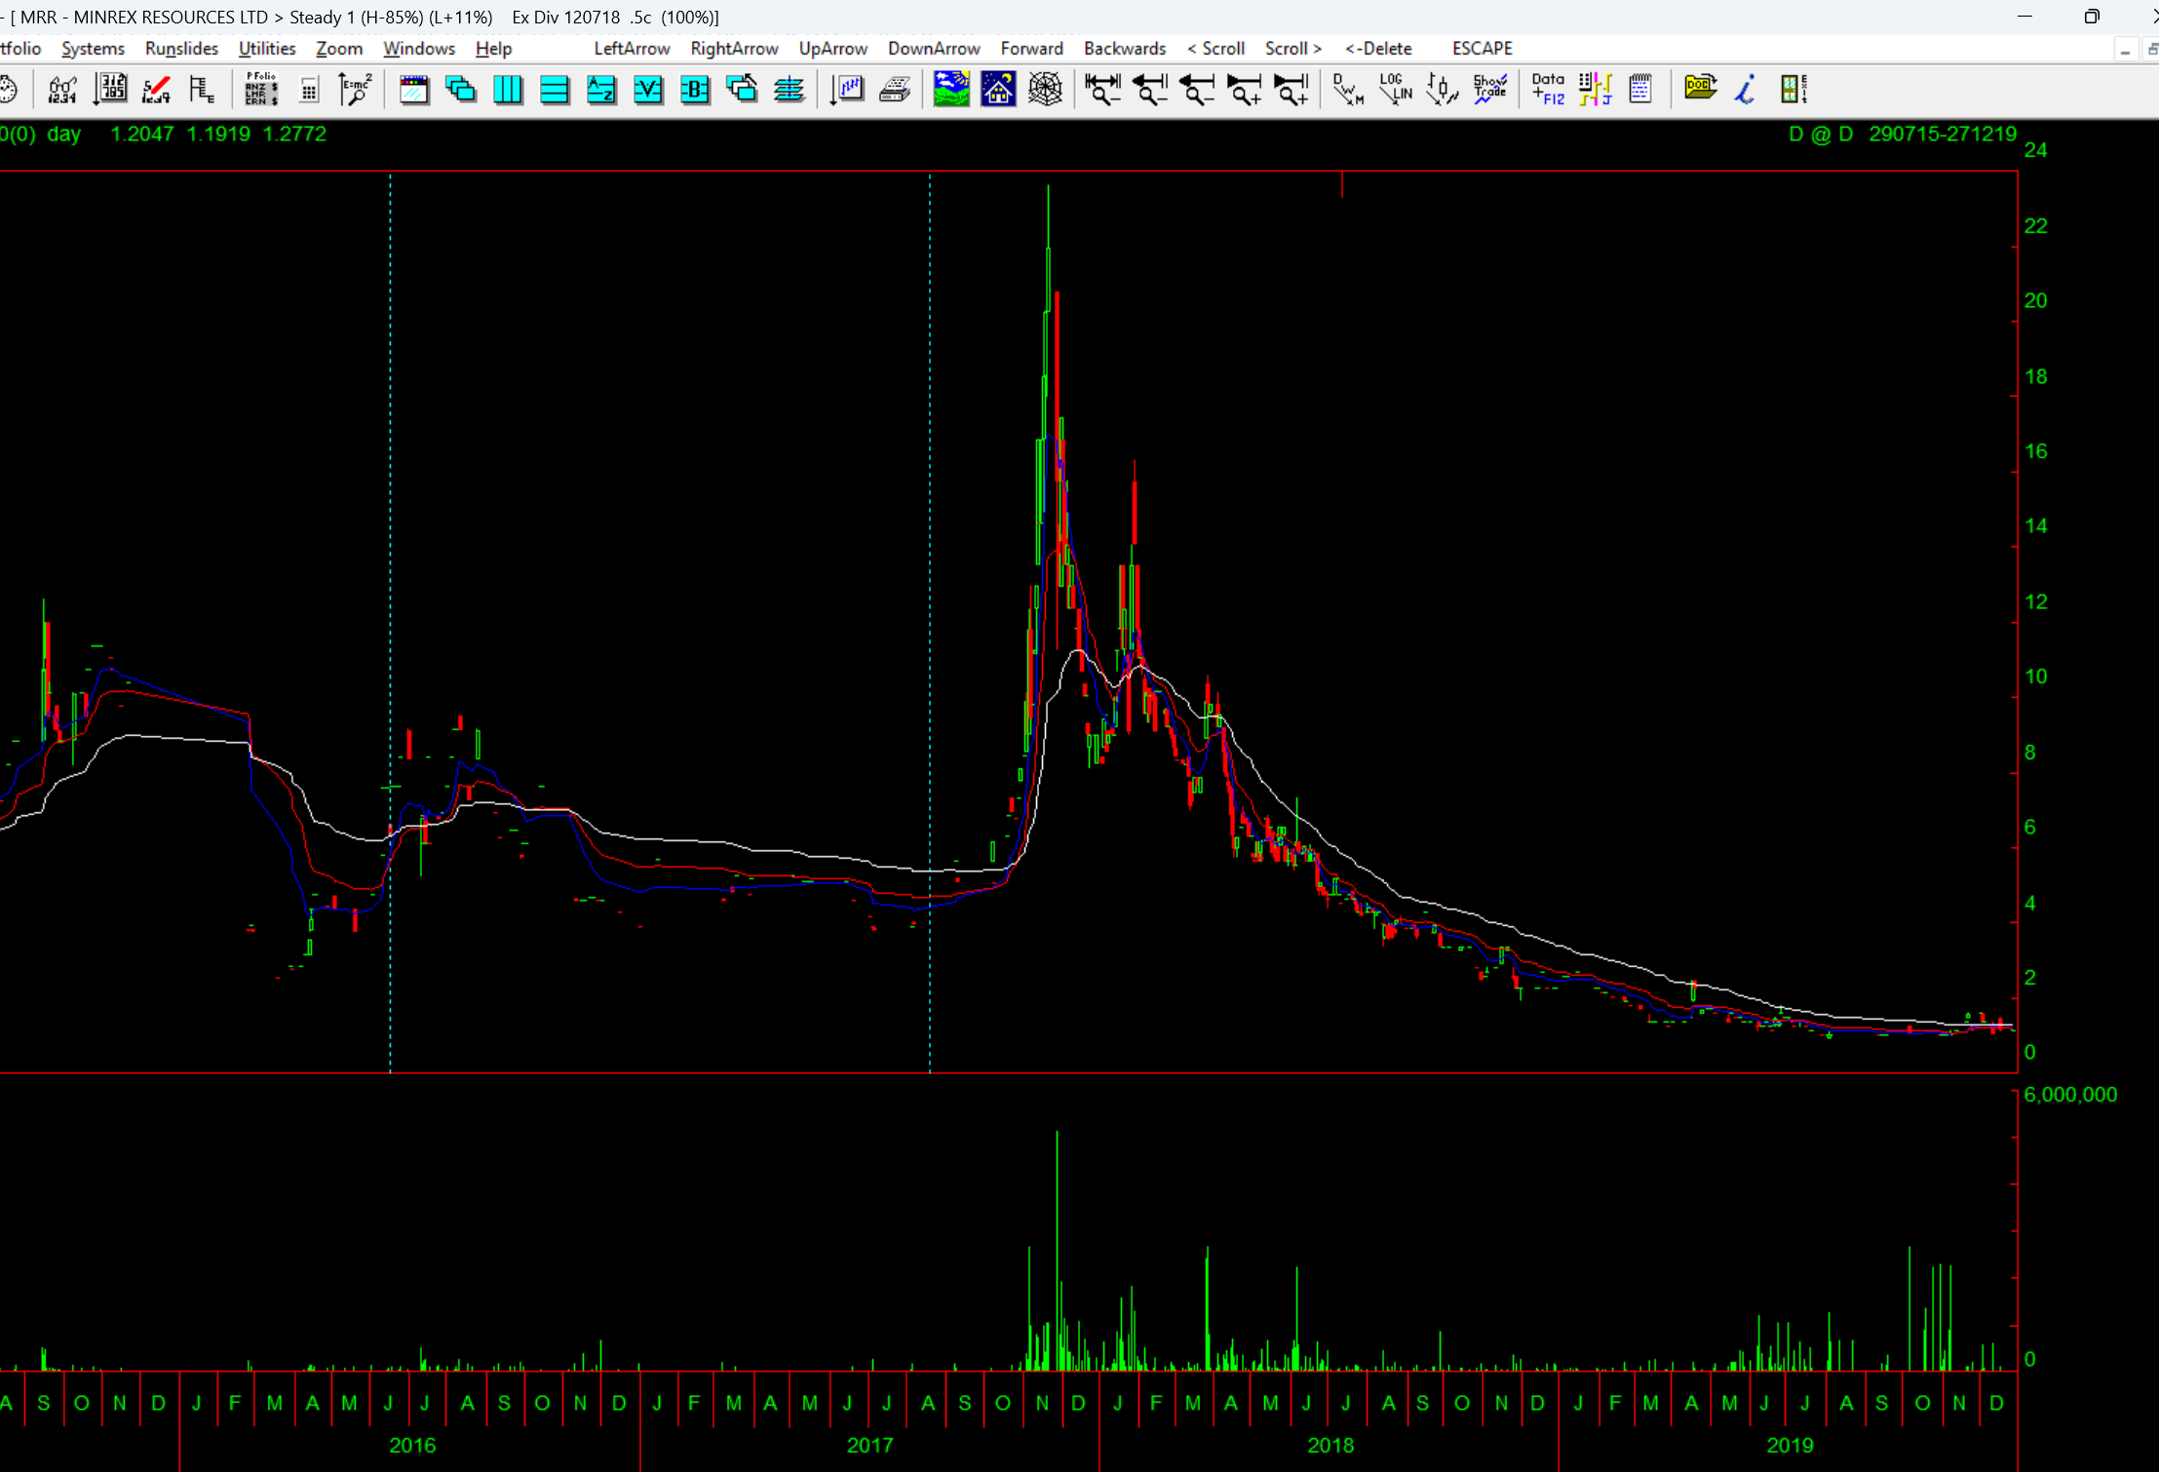Click the 2016 year label
The width and height of the screenshot is (2159, 1472).
[x=412, y=1446]
